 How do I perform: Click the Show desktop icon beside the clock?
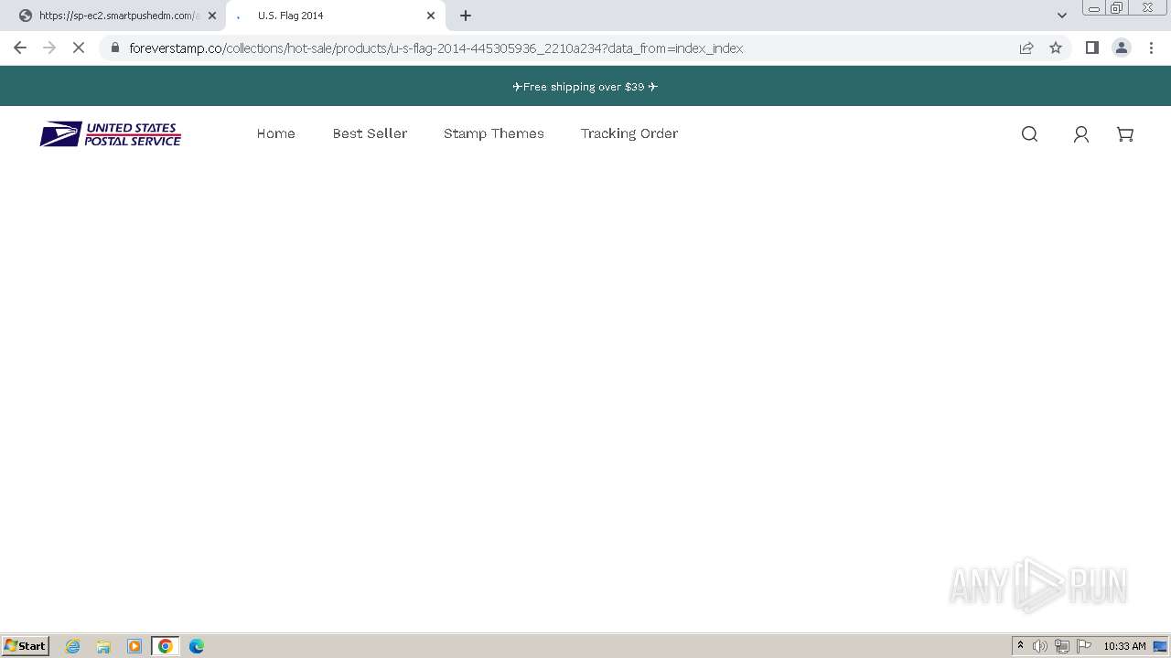point(1160,646)
